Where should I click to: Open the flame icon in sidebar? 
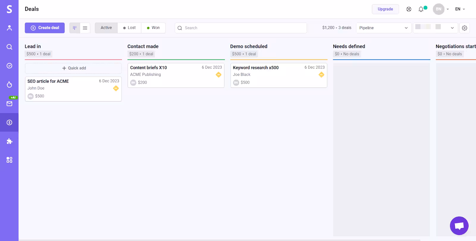(9, 84)
